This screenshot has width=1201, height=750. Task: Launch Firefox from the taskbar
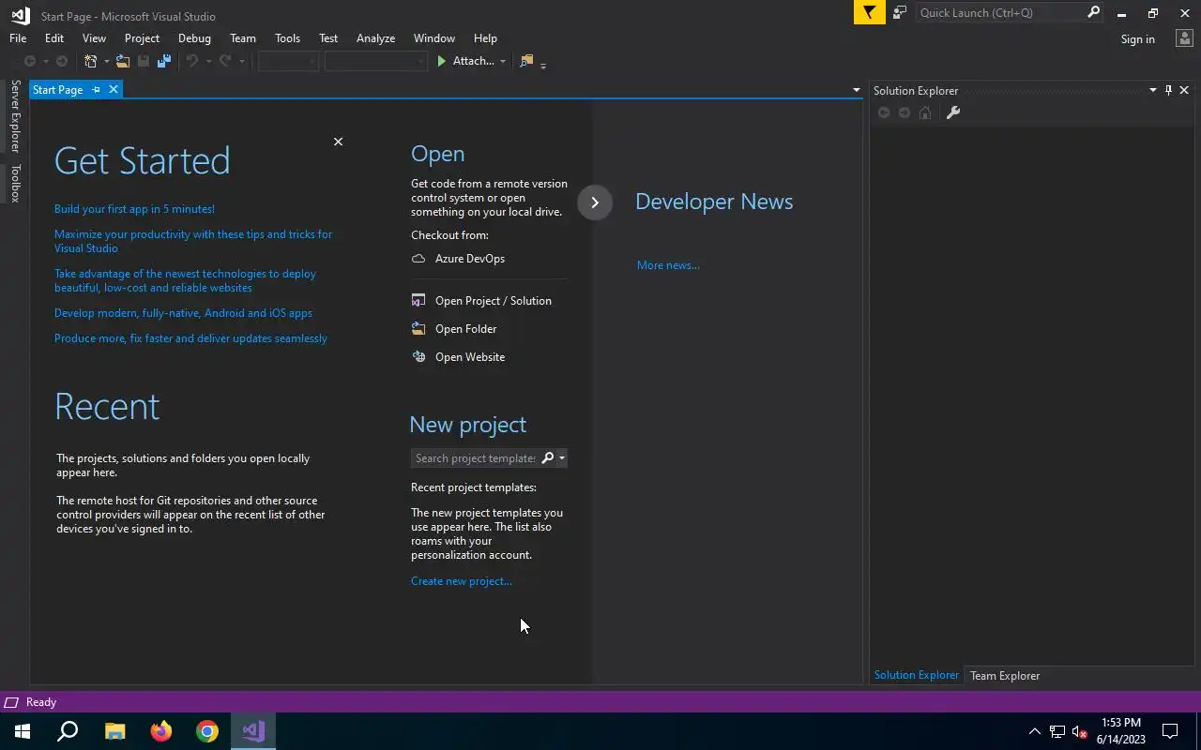click(161, 731)
